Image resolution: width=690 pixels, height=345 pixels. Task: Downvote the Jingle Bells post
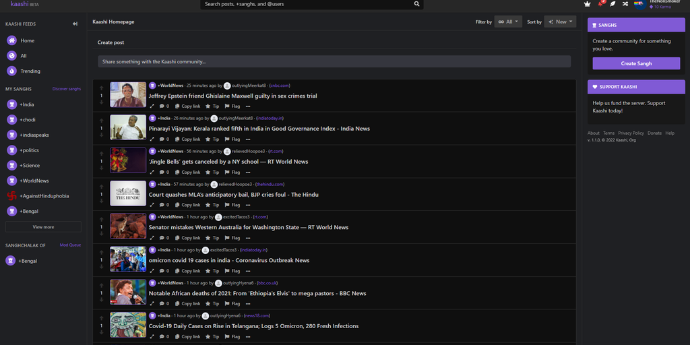(x=101, y=168)
